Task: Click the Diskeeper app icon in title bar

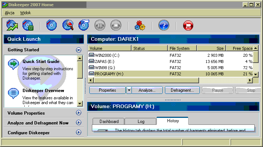Action: click(x=5, y=5)
